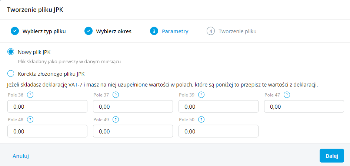Show help info for Pole 50
This screenshot has width=350, height=166.
point(201,119)
